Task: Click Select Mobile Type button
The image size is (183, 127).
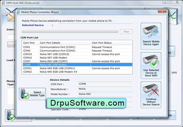Action: point(32,94)
